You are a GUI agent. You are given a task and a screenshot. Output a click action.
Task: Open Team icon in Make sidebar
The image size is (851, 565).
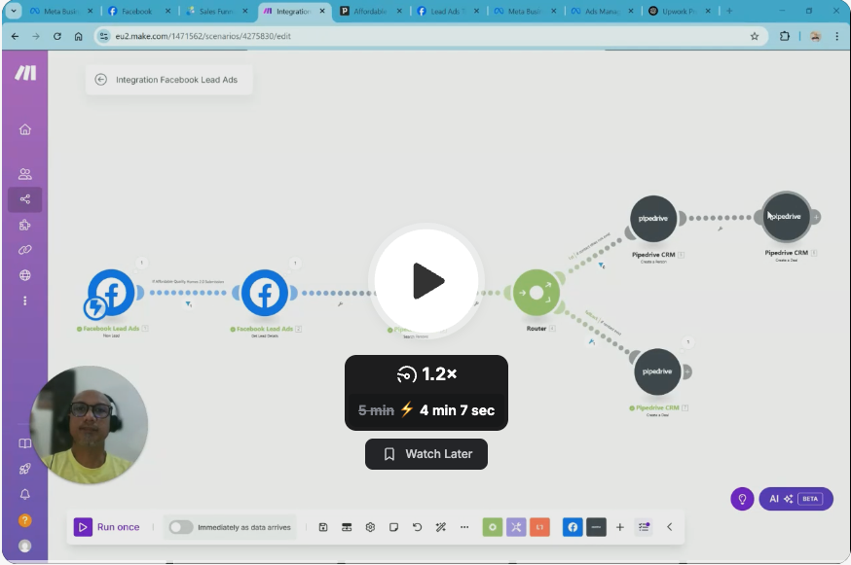(x=25, y=174)
